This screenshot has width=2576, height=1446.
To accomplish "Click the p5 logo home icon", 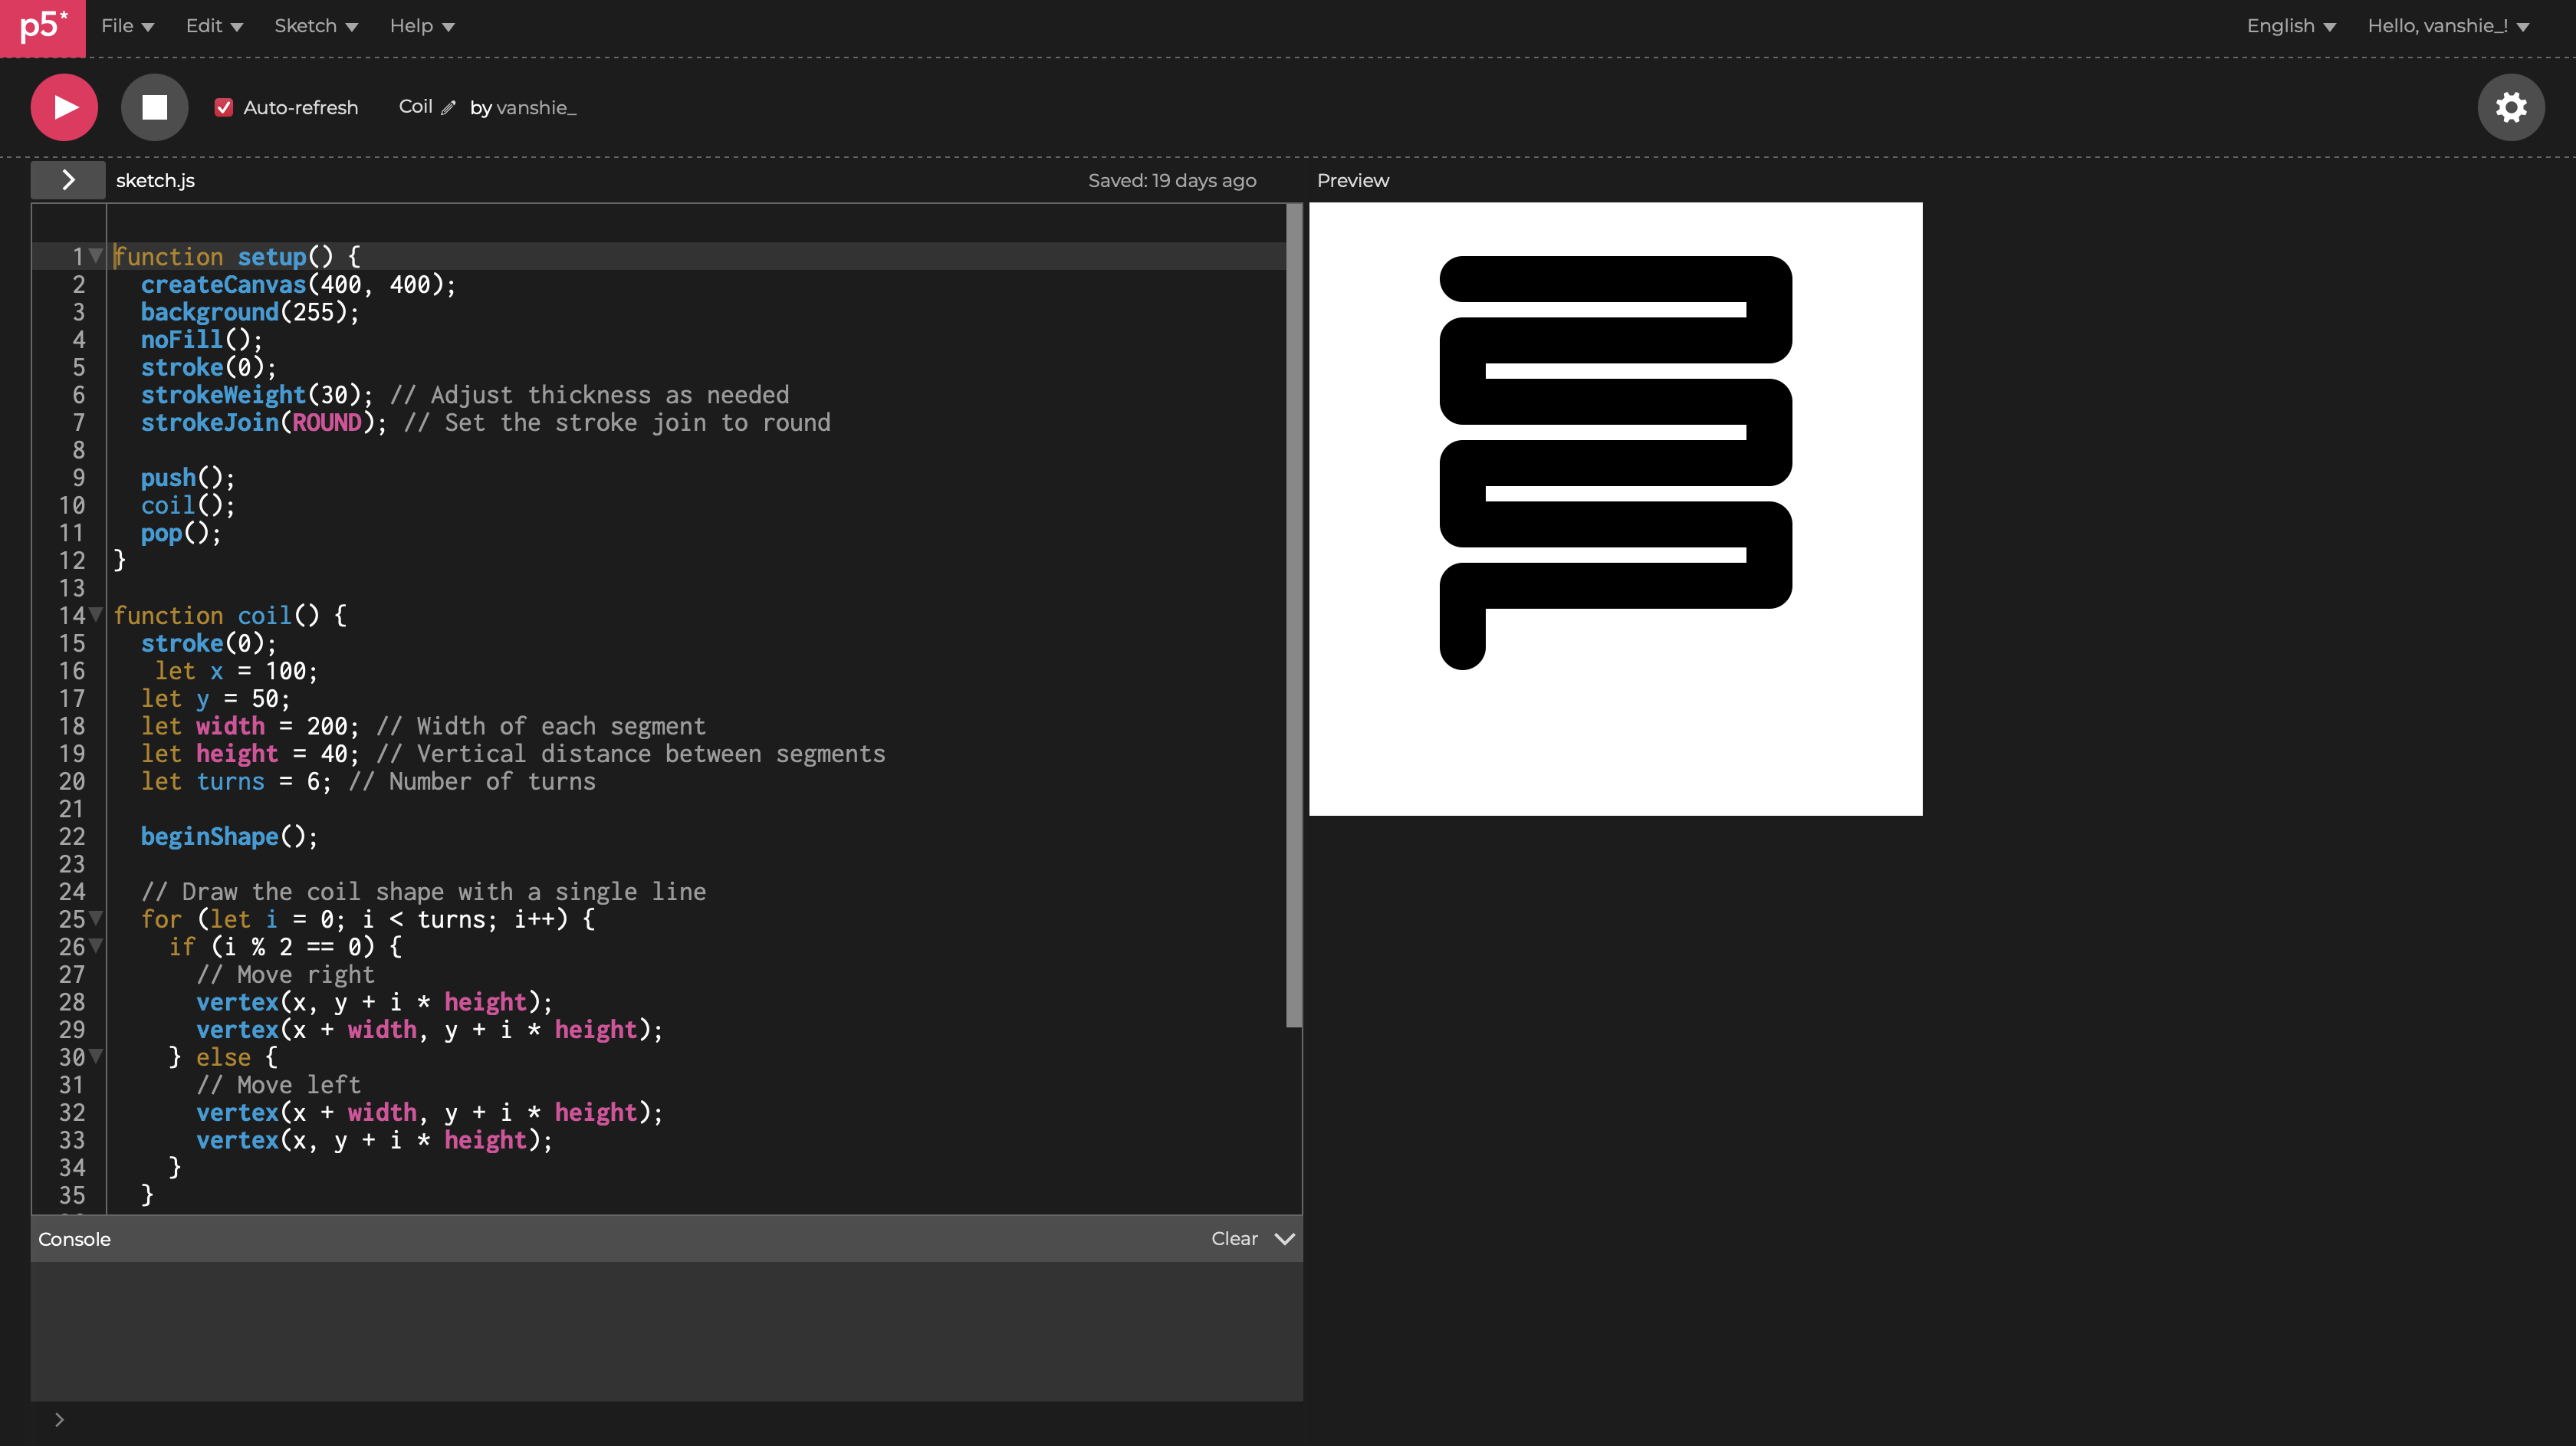I will (x=42, y=27).
